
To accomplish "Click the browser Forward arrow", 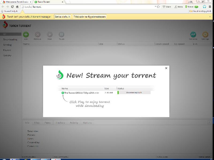I will click(8, 7).
